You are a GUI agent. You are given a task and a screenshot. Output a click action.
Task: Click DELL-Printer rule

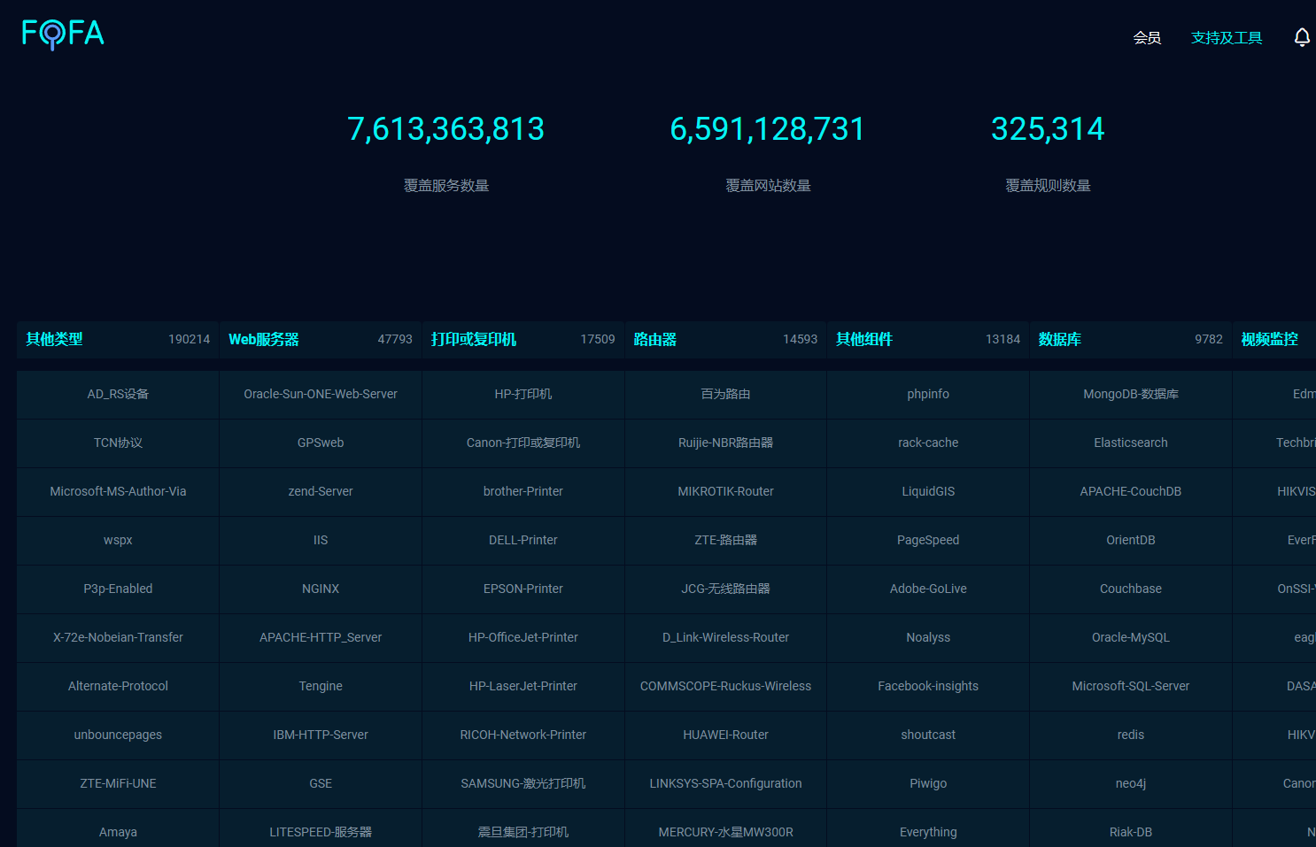coord(523,540)
